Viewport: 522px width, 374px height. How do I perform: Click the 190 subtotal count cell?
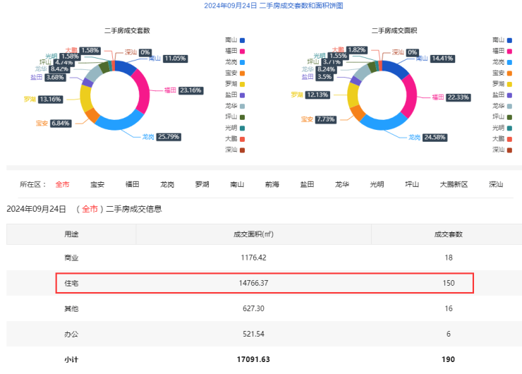(449, 360)
